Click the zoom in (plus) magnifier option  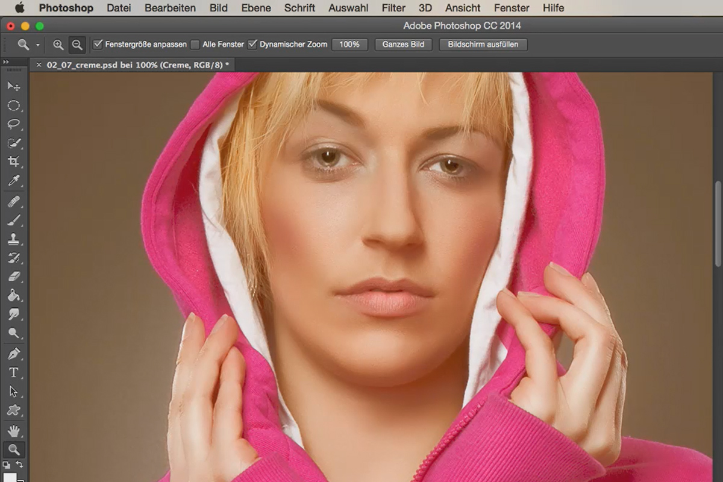pos(58,45)
